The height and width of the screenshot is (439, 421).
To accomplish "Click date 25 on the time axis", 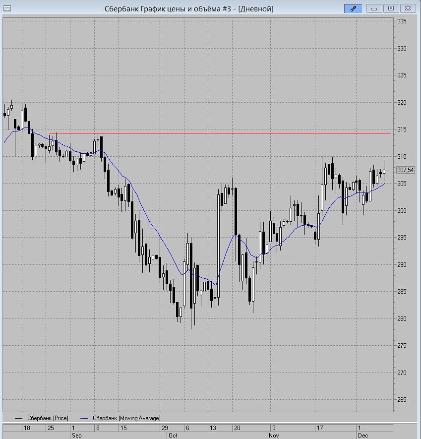I will pos(51,428).
